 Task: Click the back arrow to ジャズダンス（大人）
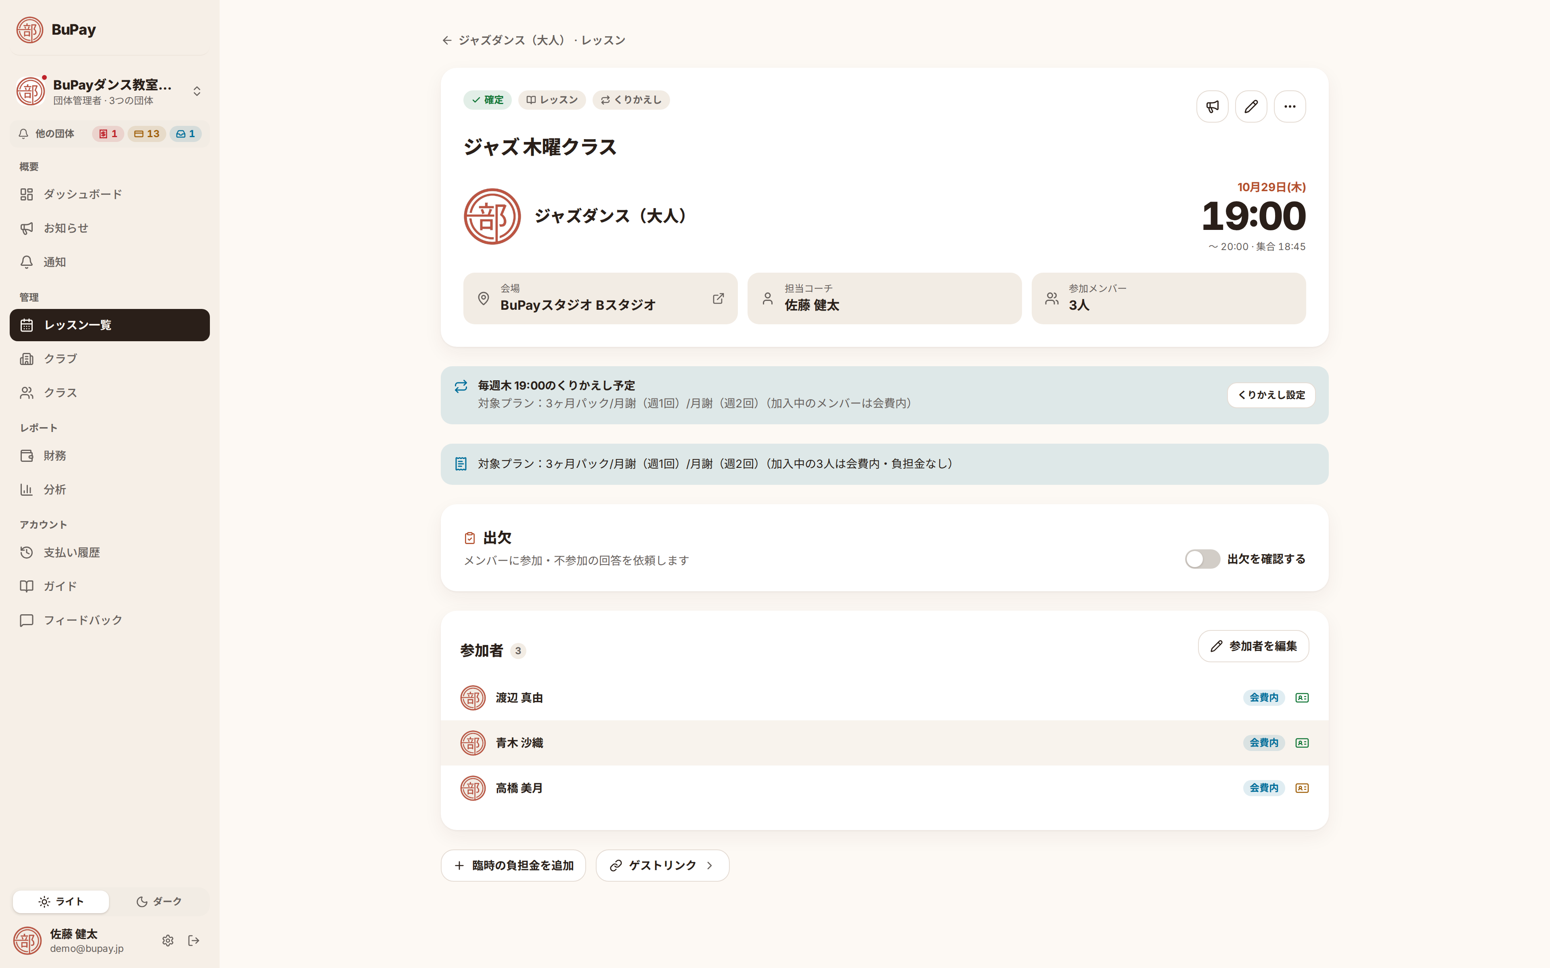447,40
